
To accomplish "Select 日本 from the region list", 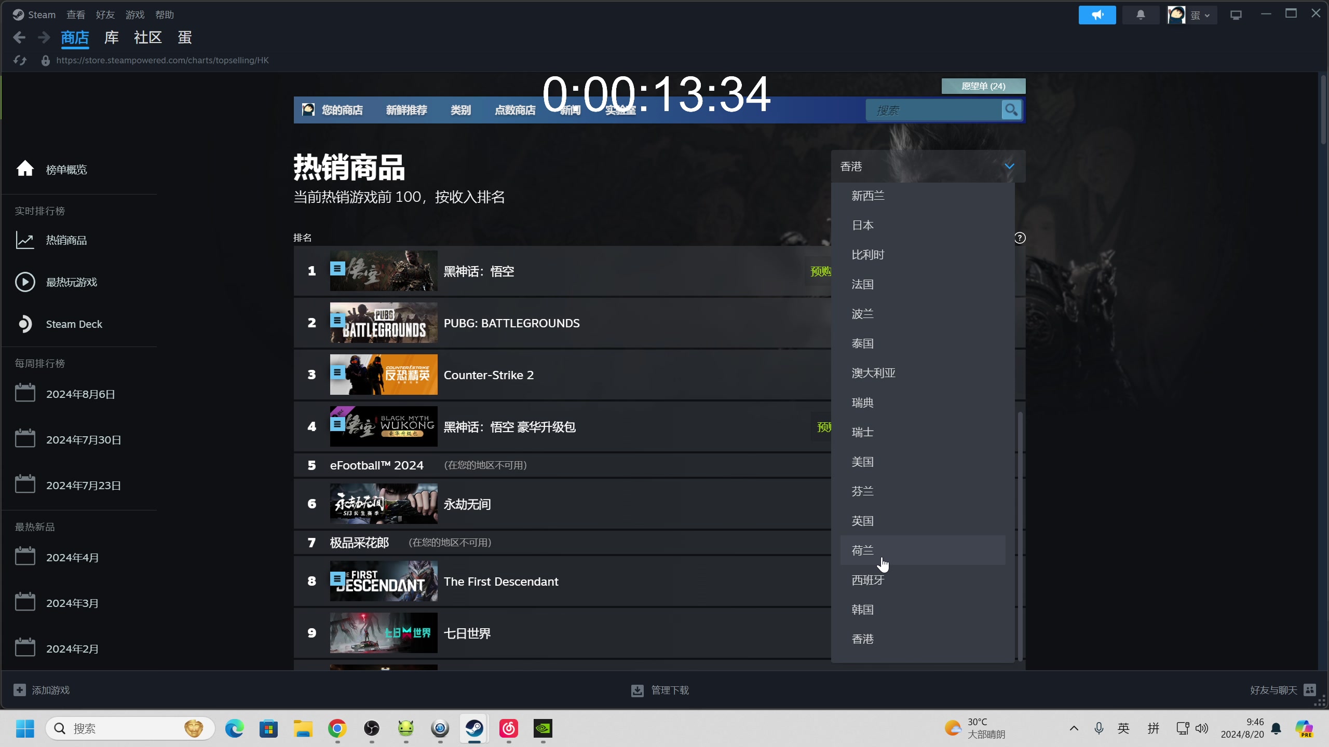I will pos(923,225).
